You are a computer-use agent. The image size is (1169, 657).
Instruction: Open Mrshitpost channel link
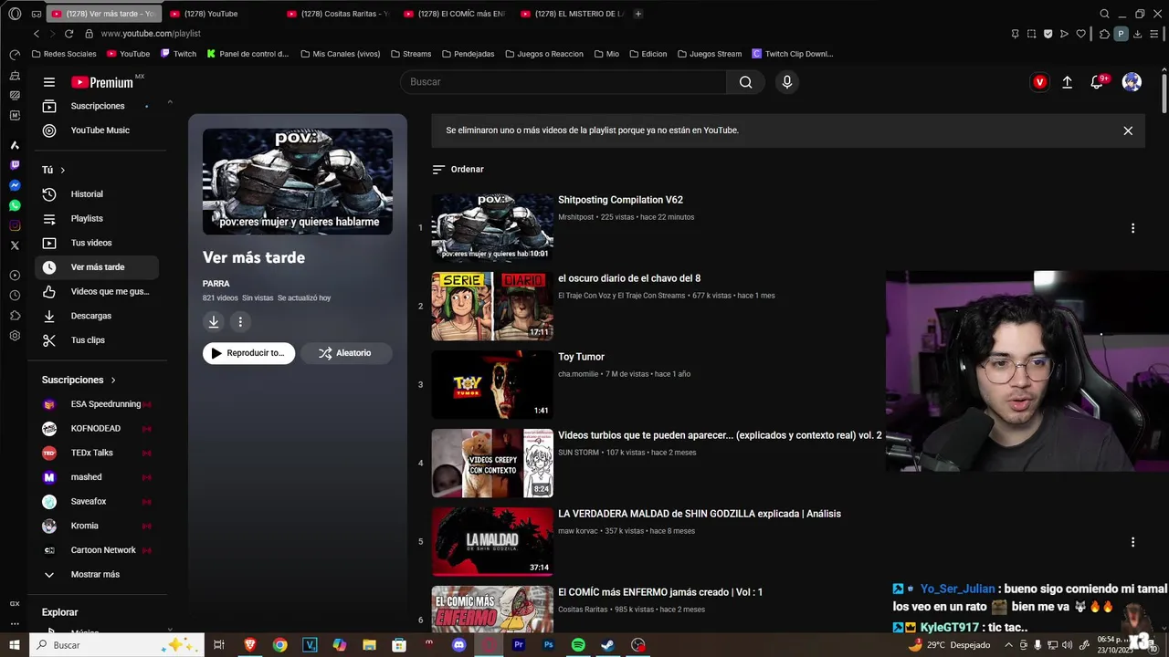(575, 217)
